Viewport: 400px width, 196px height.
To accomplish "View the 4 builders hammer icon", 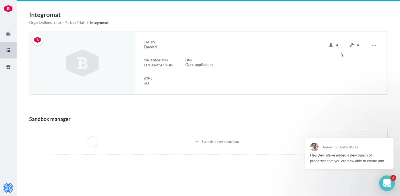I will click(x=351, y=45).
